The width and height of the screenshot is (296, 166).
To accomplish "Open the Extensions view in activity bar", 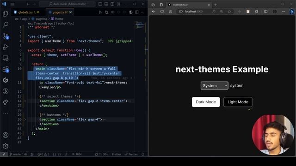I will pos(6,69).
